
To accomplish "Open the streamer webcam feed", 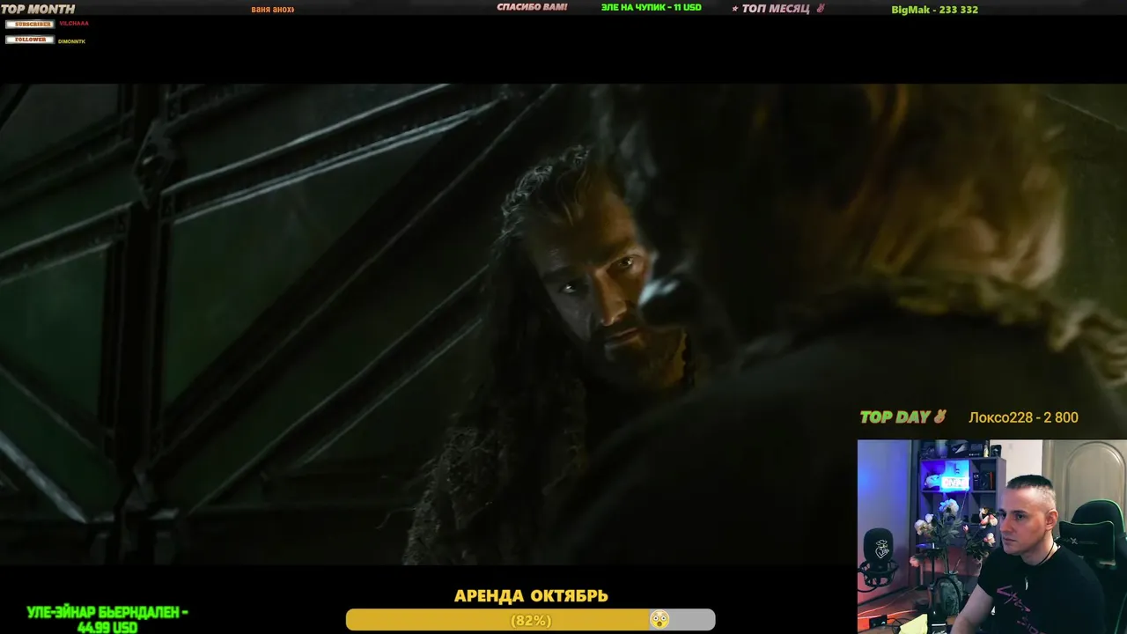I will point(992,536).
